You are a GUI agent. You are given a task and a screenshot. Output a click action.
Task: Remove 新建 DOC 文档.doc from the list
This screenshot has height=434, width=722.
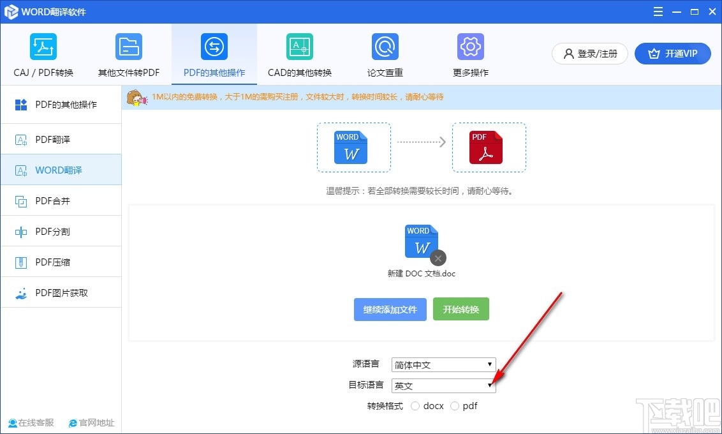438,258
